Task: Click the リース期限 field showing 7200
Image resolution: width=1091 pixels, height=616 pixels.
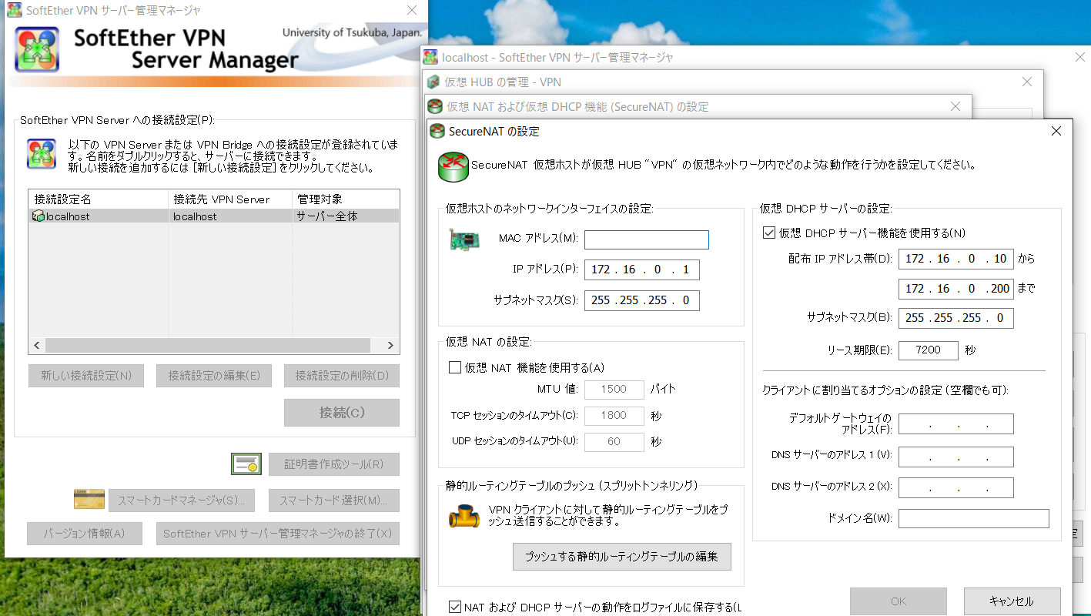Action: (x=929, y=350)
